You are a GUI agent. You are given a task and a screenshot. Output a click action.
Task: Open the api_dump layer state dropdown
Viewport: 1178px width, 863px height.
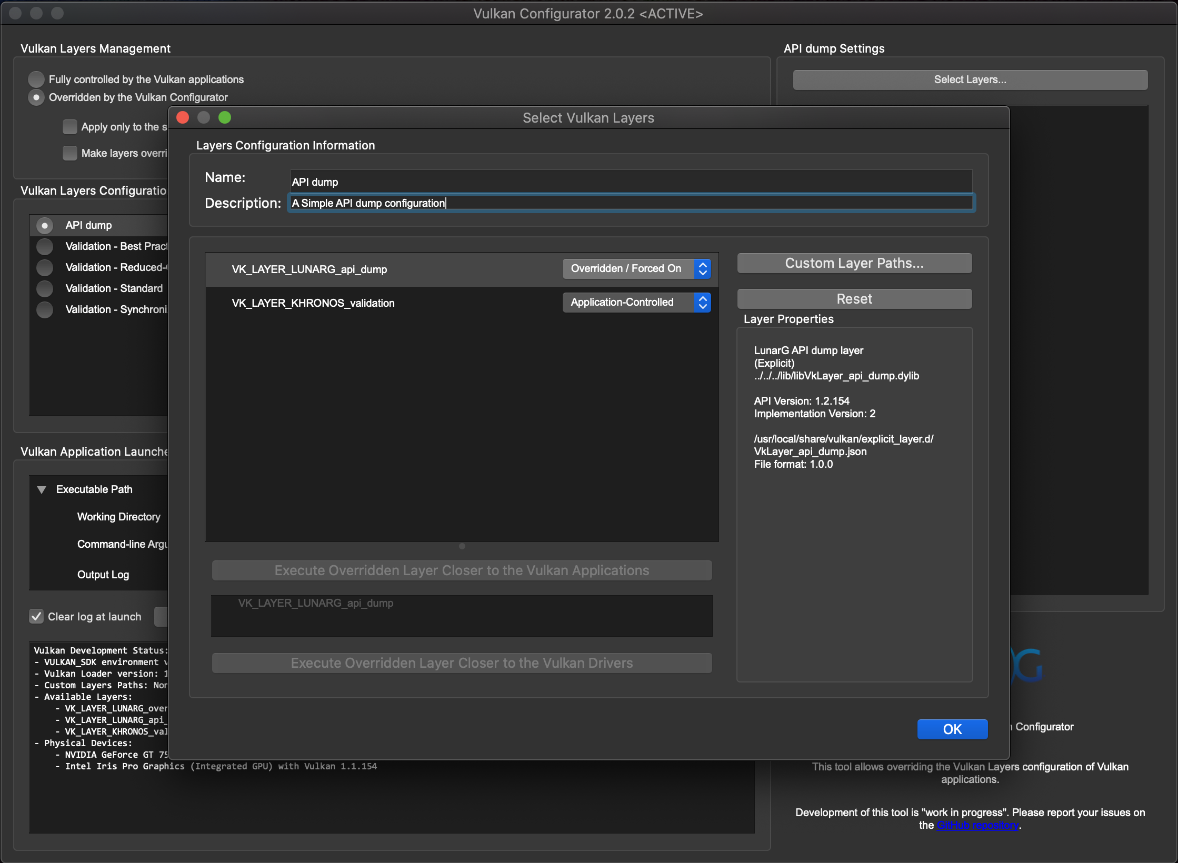[x=636, y=269]
